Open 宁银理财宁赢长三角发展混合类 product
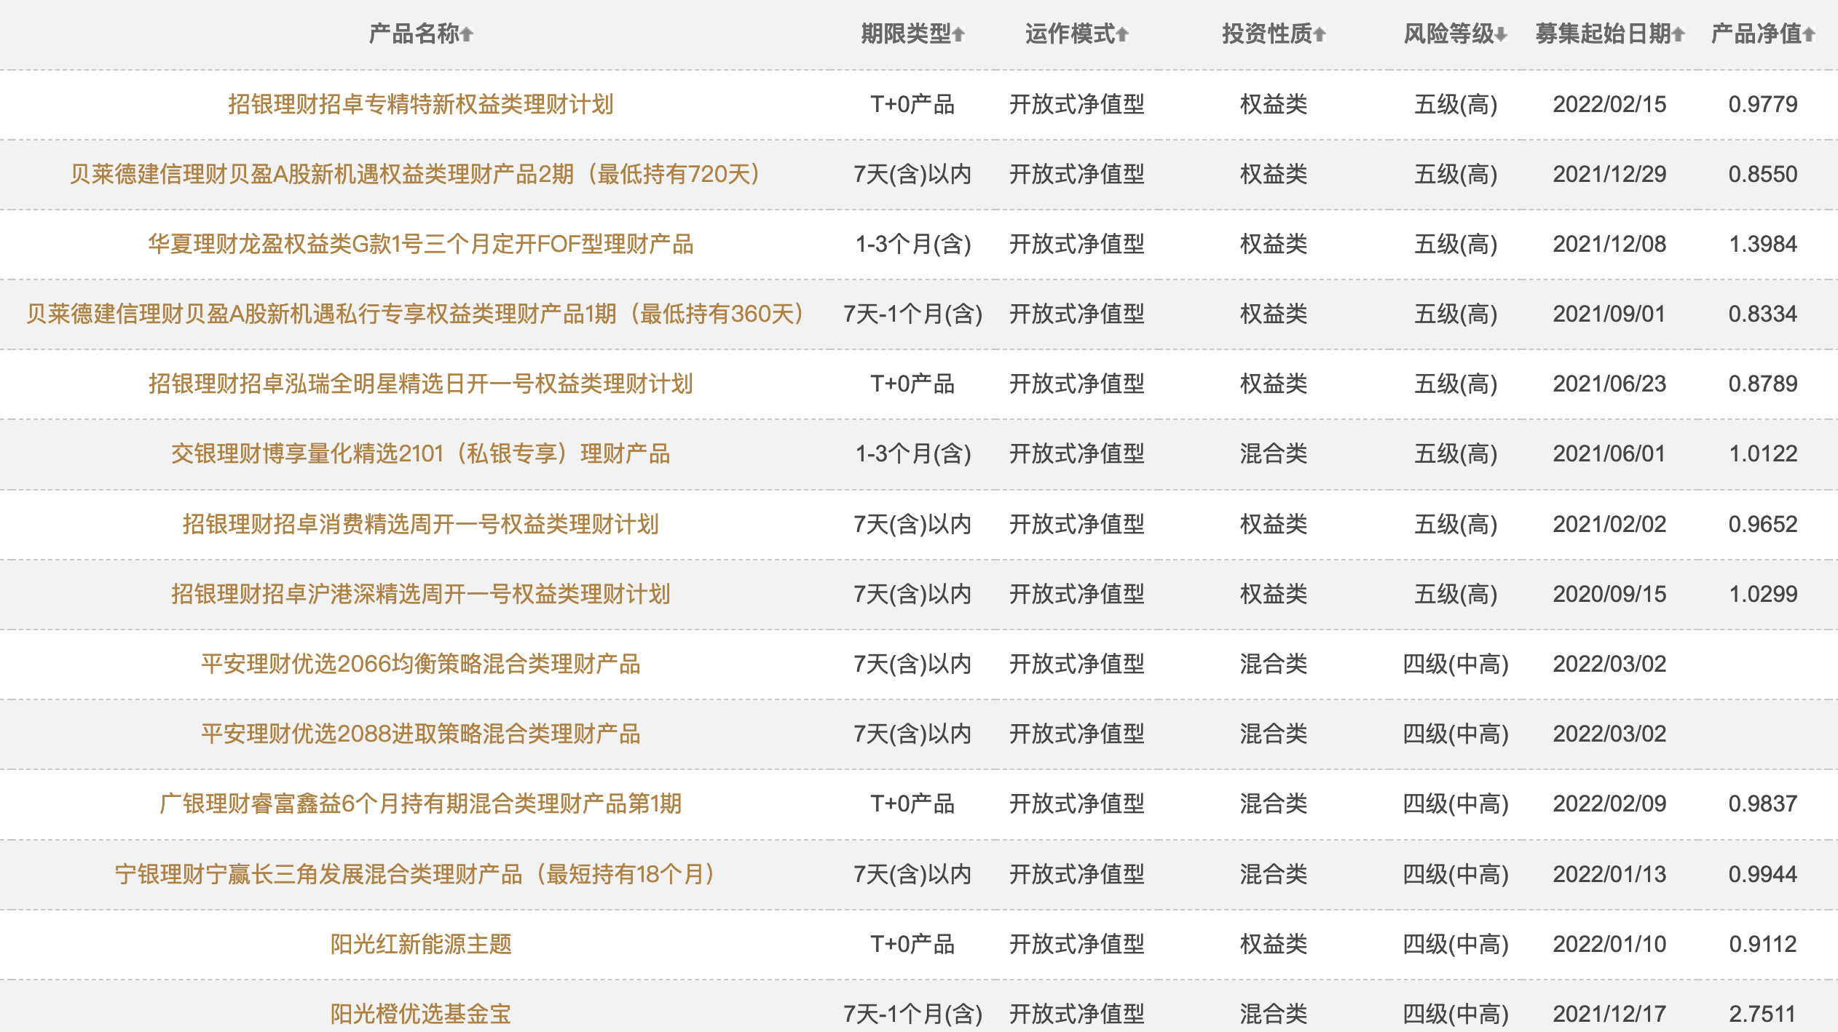This screenshot has width=1838, height=1032. [x=415, y=873]
